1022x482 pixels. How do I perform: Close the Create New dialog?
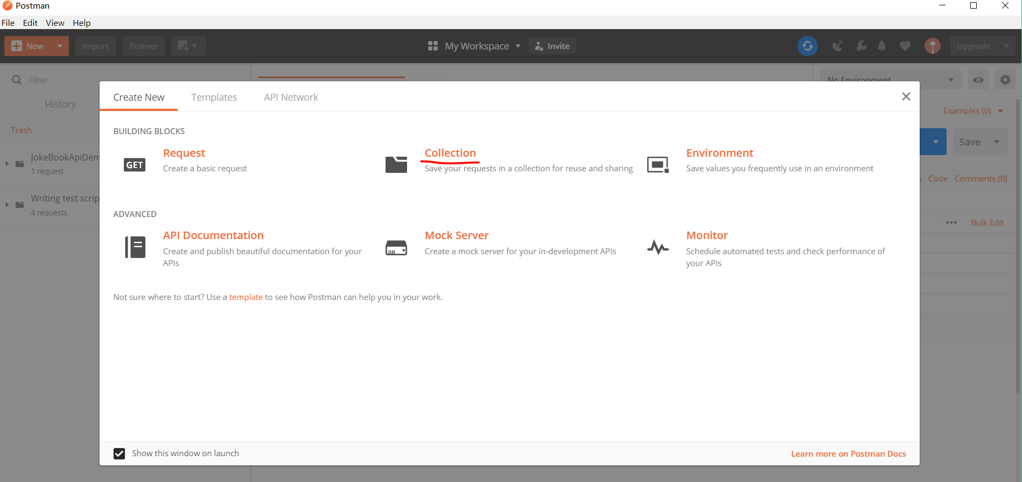click(x=906, y=96)
